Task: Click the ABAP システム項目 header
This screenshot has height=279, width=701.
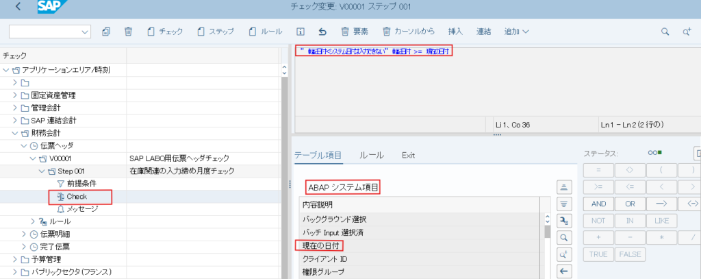Action: [344, 188]
